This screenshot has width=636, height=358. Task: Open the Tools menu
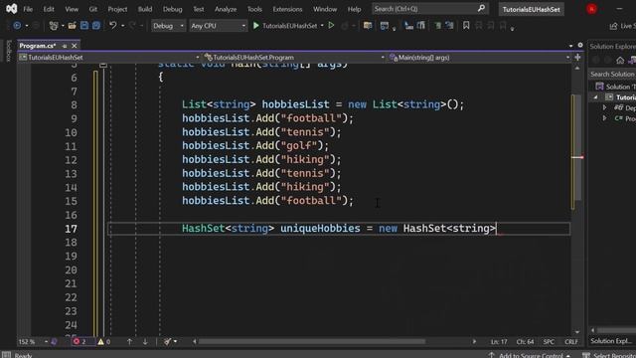(254, 9)
